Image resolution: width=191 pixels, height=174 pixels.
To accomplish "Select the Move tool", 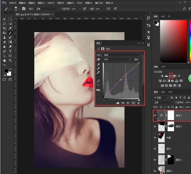I will click(x=4, y=19).
